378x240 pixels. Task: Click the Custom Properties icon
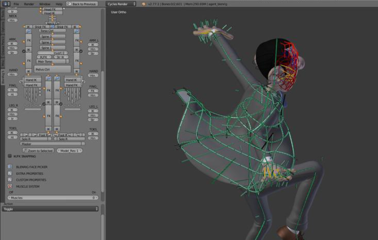[10, 180]
